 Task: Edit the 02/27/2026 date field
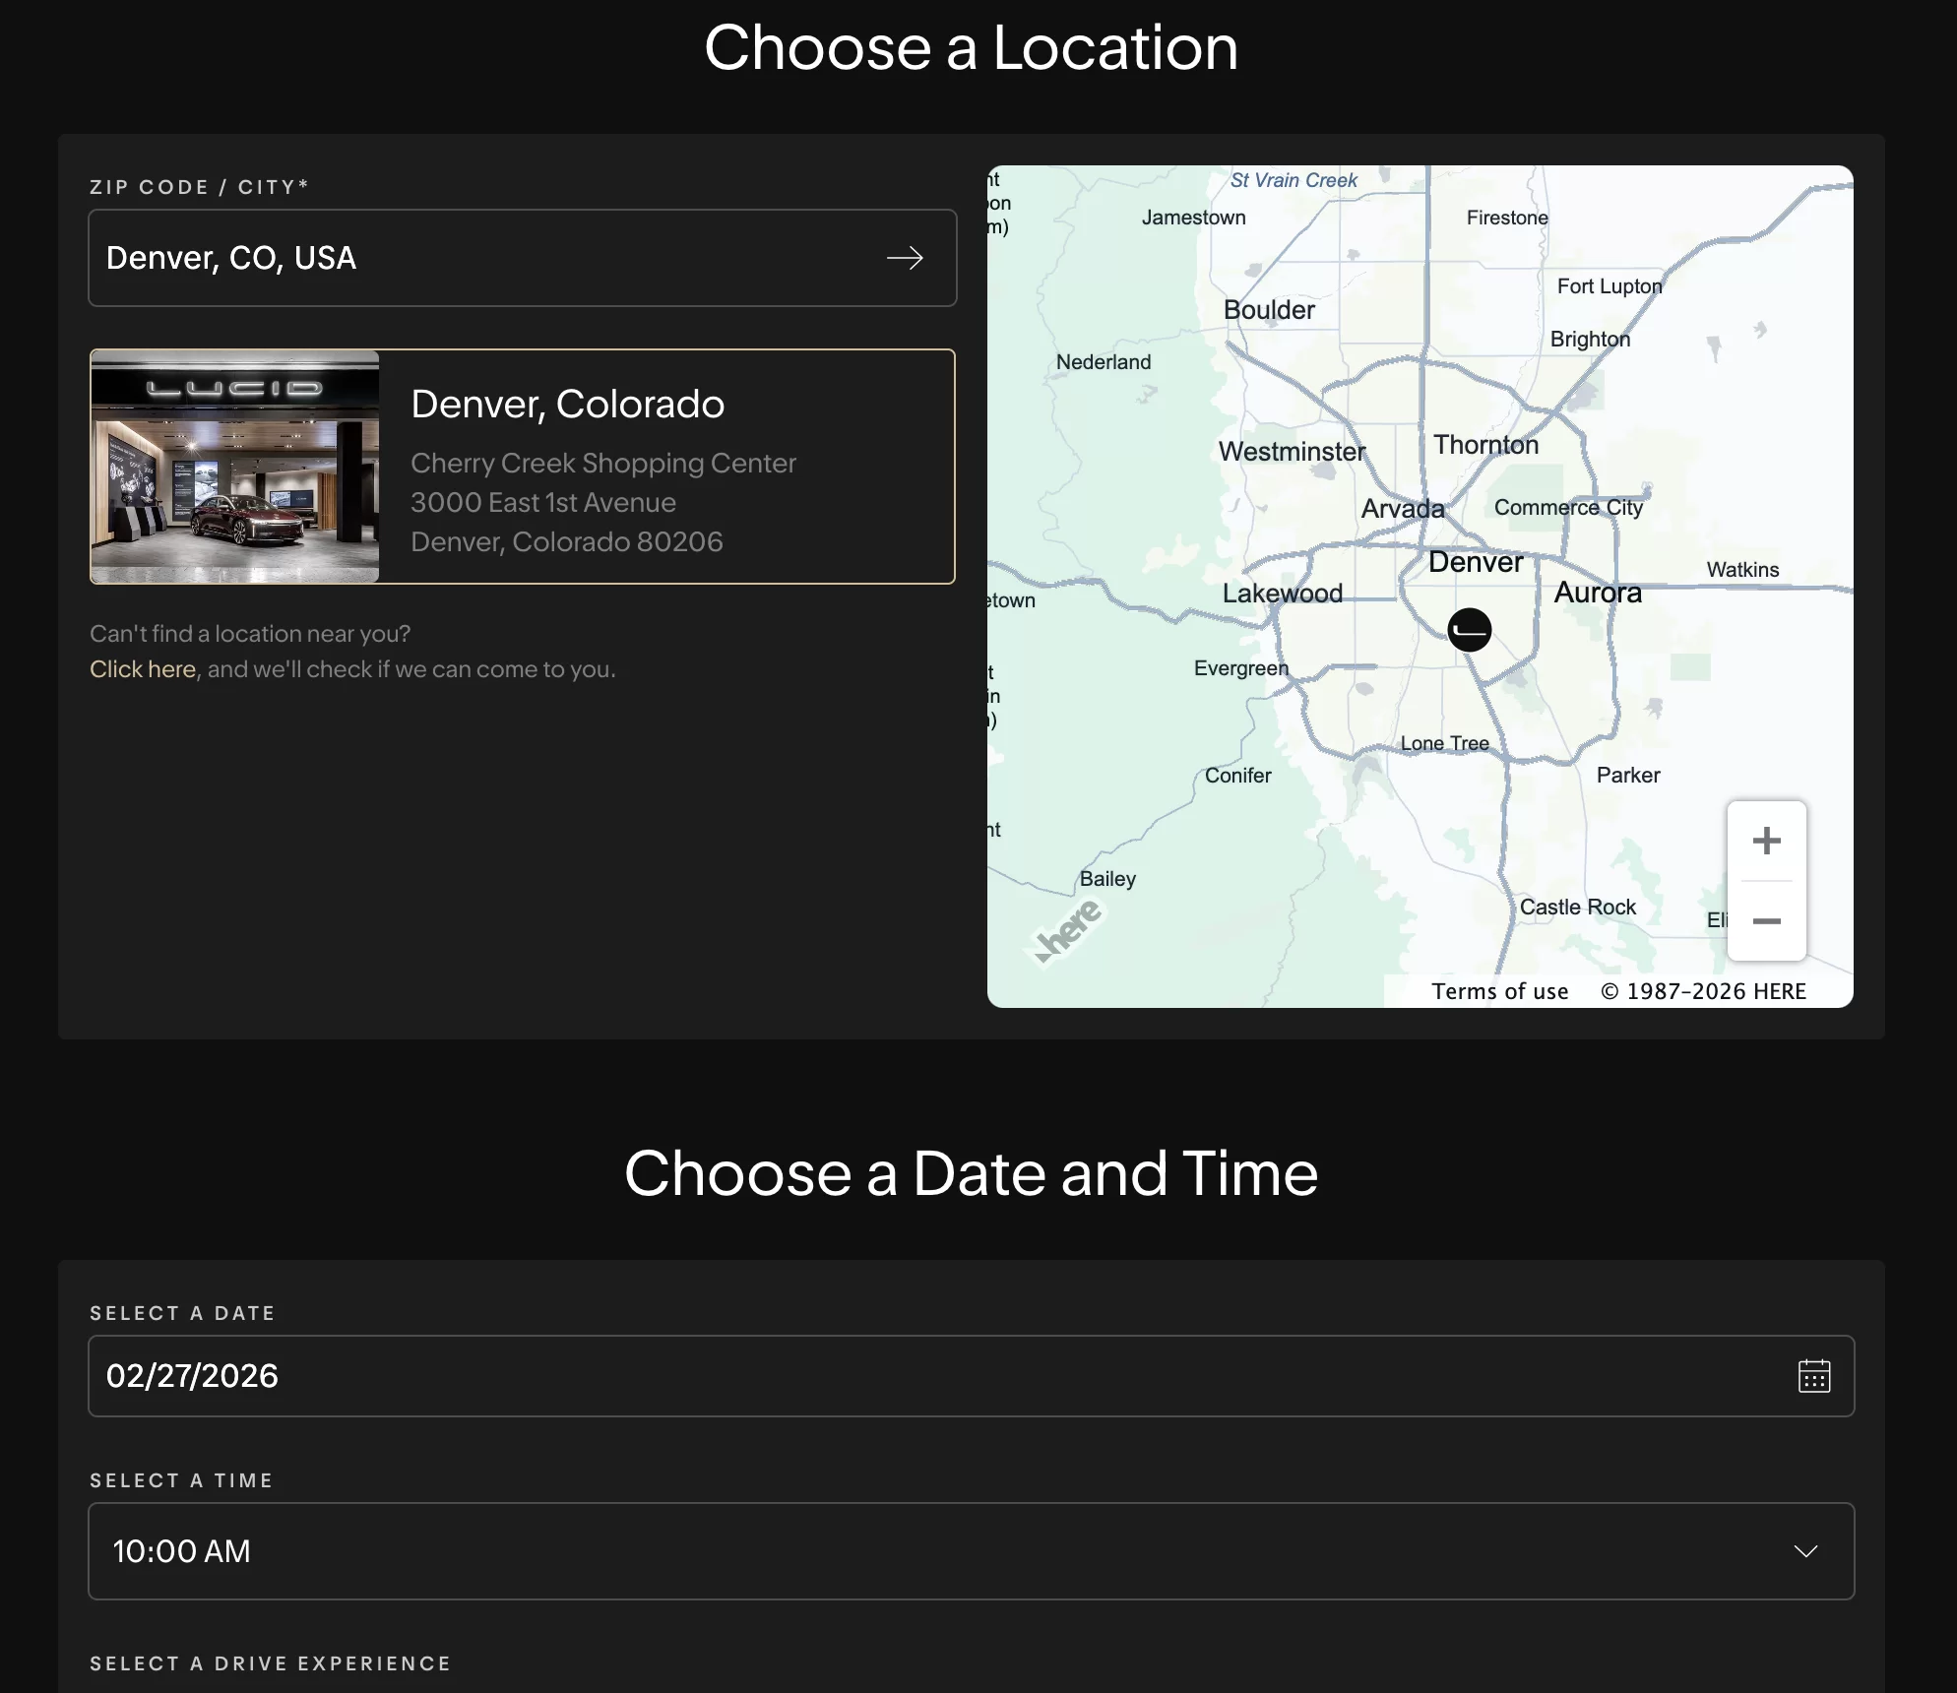click(x=971, y=1376)
